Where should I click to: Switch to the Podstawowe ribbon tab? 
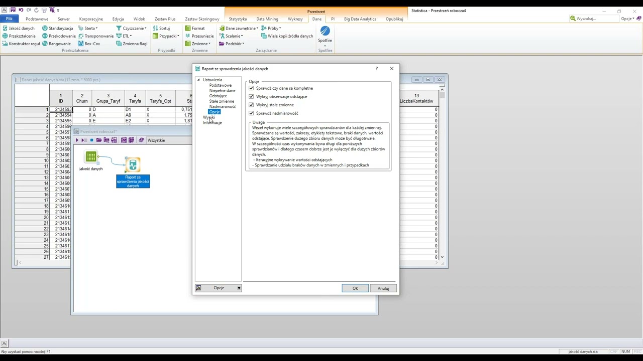click(x=37, y=19)
